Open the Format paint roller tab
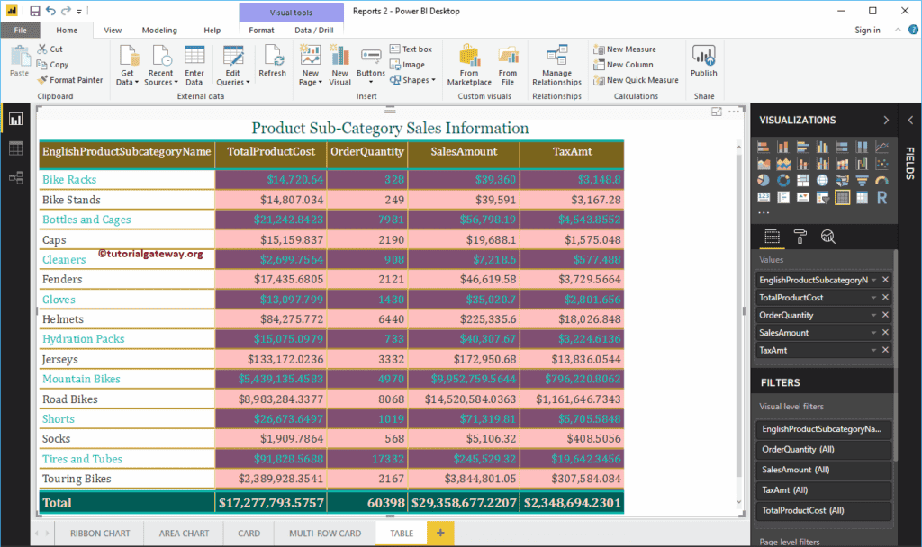 800,237
